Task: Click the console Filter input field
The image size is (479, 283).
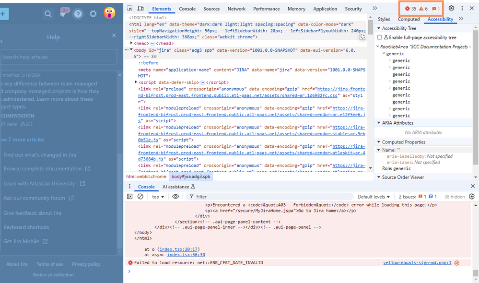Action: pyautogui.click(x=269, y=197)
